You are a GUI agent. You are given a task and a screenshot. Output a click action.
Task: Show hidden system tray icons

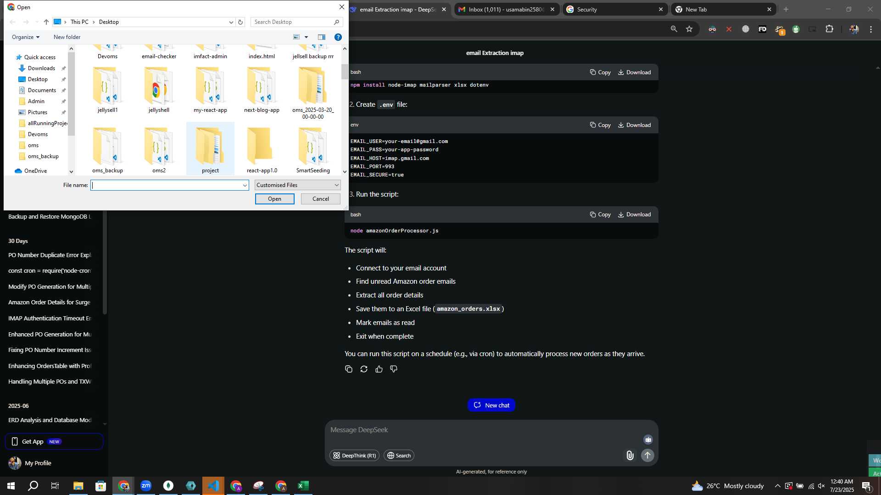(777, 486)
